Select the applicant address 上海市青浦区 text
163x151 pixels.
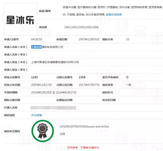[39, 62]
